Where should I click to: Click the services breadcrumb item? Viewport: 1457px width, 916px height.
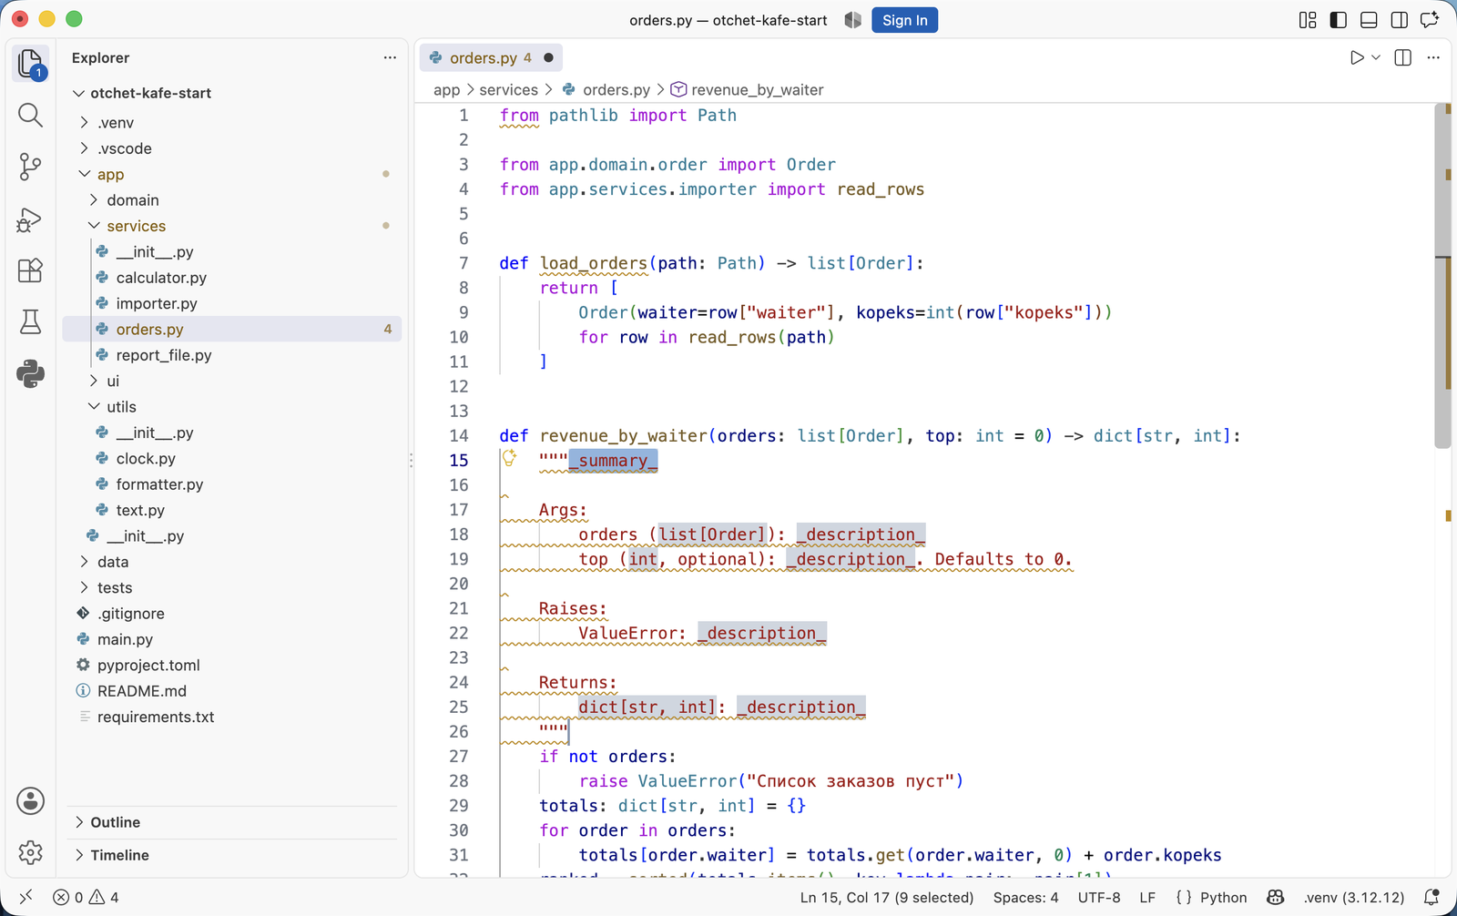point(508,89)
